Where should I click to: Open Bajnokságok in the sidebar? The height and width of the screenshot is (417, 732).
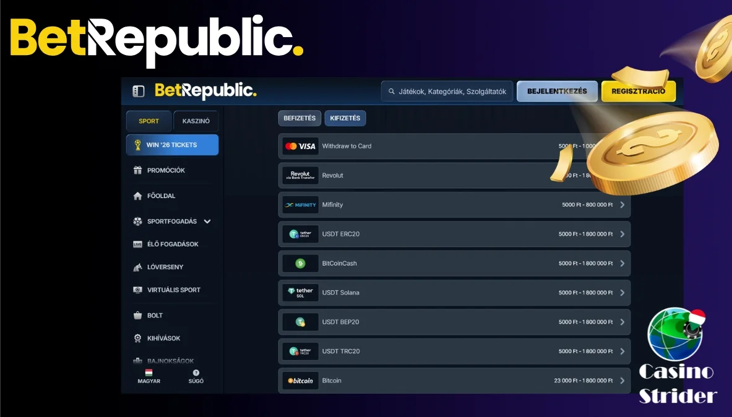click(x=170, y=361)
